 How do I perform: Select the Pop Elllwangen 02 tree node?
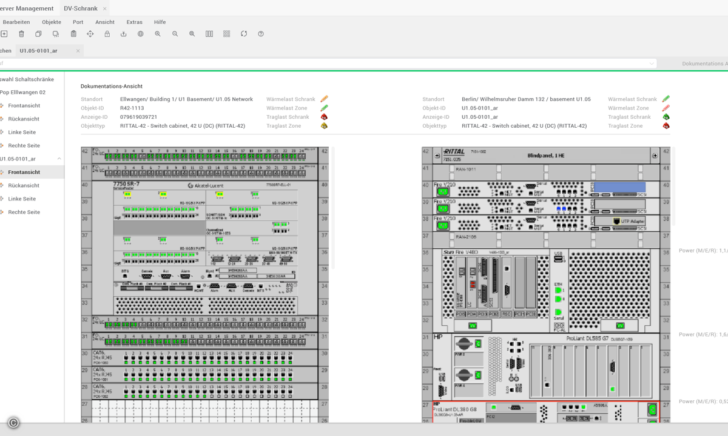pyautogui.click(x=22, y=93)
